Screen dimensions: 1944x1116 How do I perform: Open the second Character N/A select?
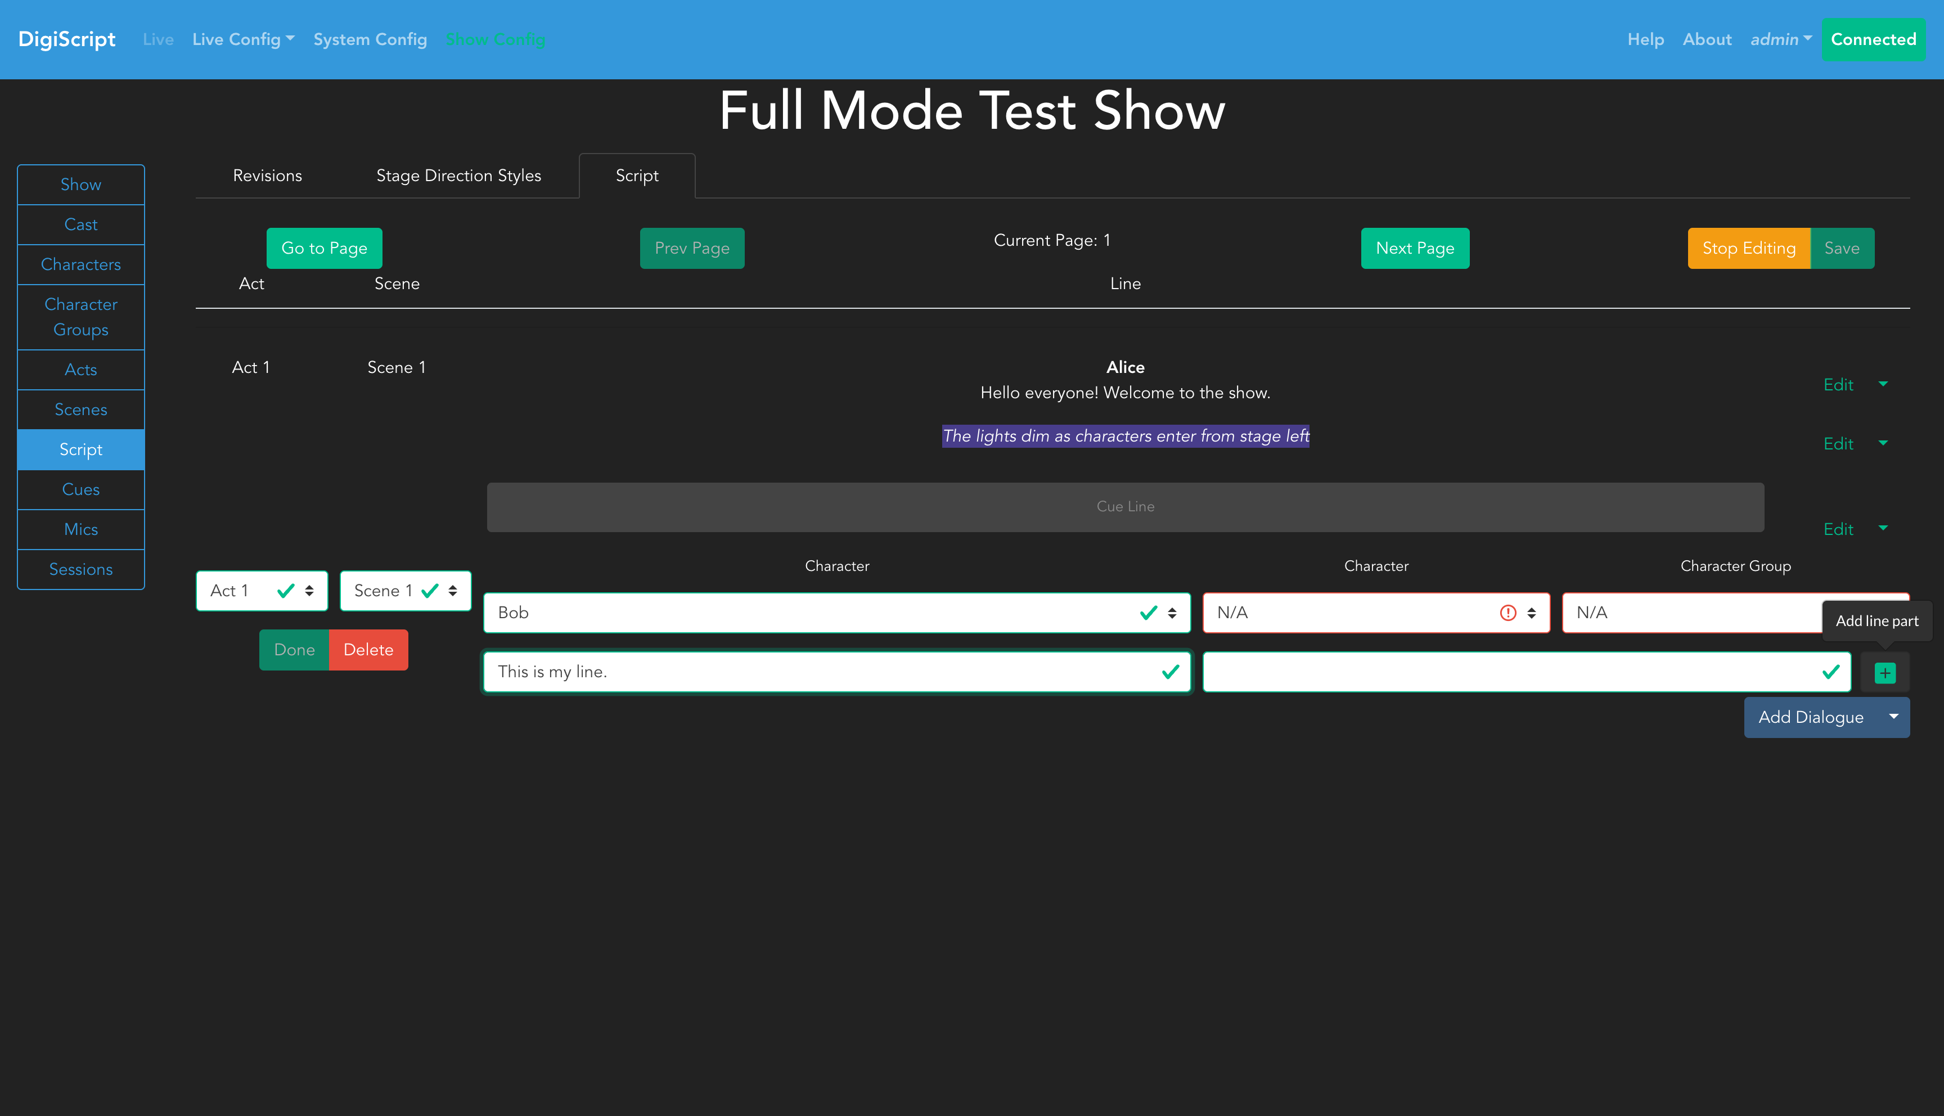[1375, 613]
